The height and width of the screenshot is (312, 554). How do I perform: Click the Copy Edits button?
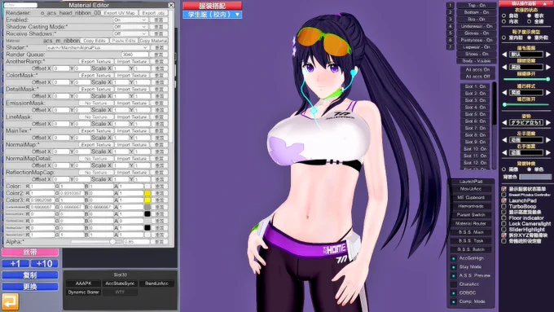click(x=95, y=41)
